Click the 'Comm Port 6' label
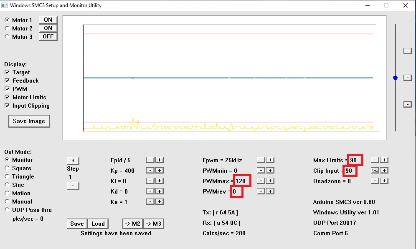416x249 pixels. pos(330,233)
